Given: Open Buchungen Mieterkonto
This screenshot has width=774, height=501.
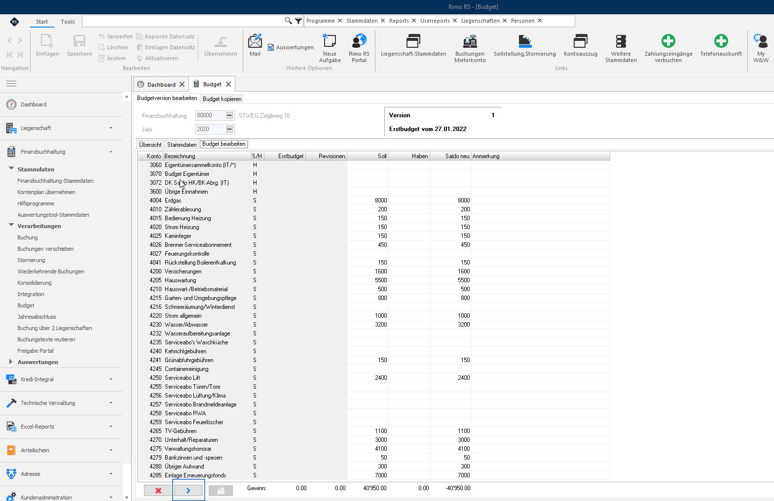Looking at the screenshot, I should pos(470,48).
